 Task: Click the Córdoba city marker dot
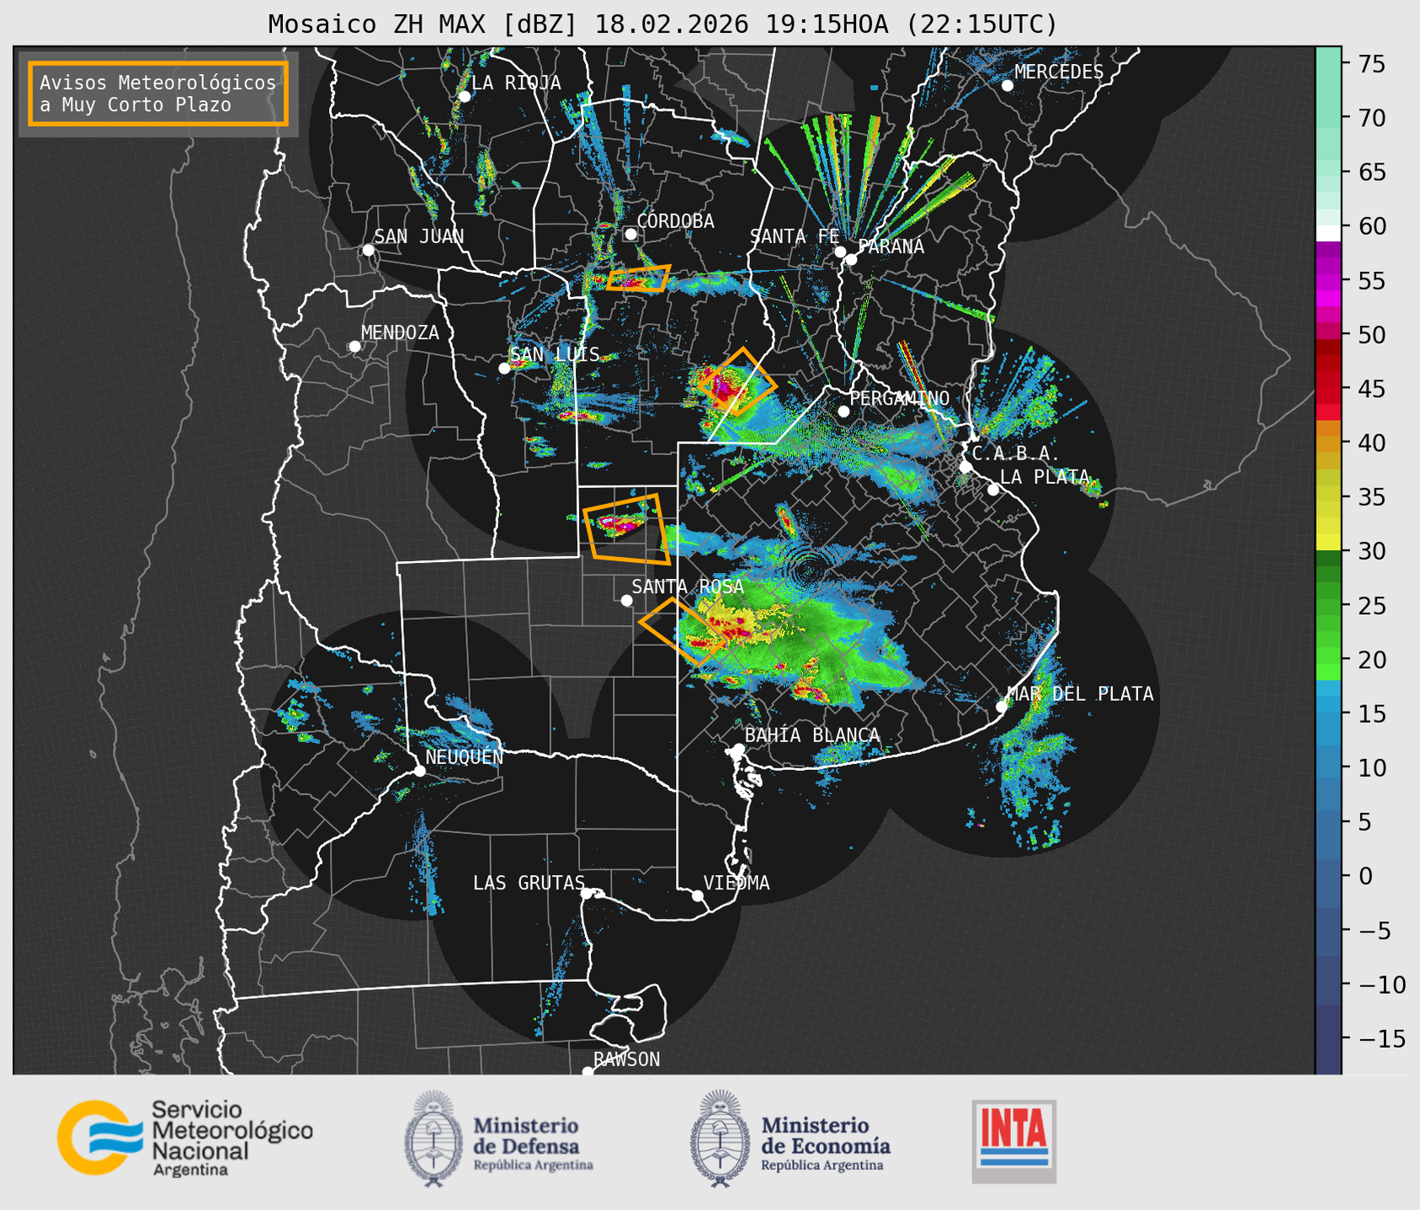(x=630, y=234)
